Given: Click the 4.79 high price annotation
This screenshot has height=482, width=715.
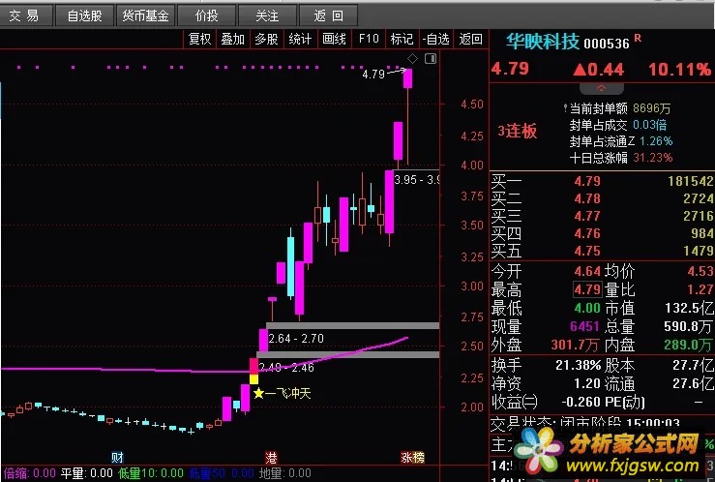Looking at the screenshot, I should (x=373, y=74).
